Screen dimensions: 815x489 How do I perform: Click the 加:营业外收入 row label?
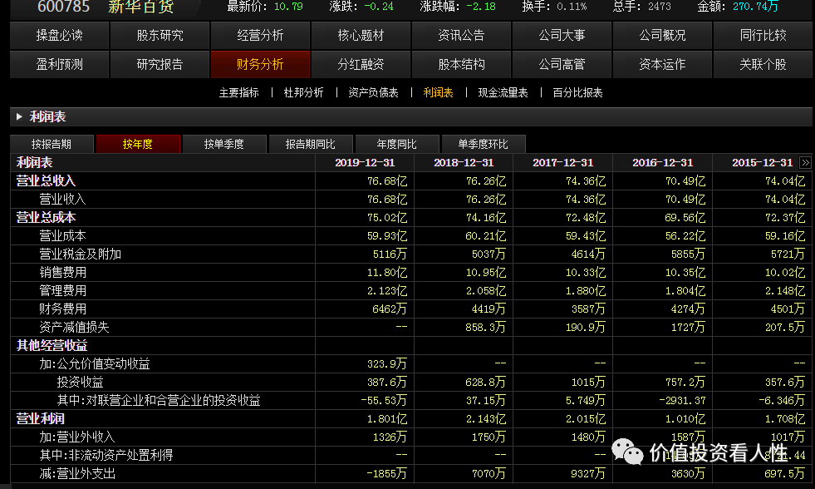tap(77, 437)
